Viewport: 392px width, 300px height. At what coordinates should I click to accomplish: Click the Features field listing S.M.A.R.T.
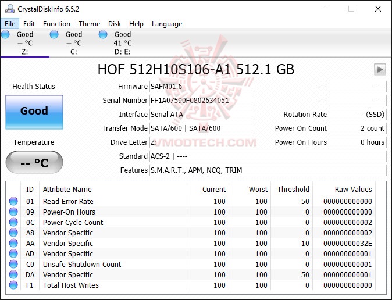268,170
